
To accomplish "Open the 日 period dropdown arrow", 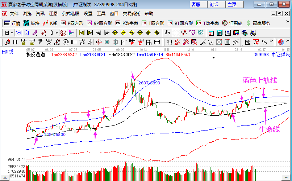I will [12, 33].
